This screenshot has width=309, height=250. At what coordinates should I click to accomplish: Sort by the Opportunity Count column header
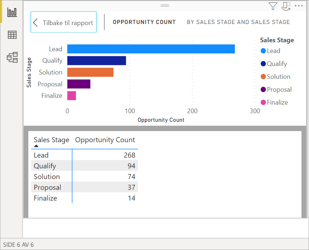click(x=105, y=140)
